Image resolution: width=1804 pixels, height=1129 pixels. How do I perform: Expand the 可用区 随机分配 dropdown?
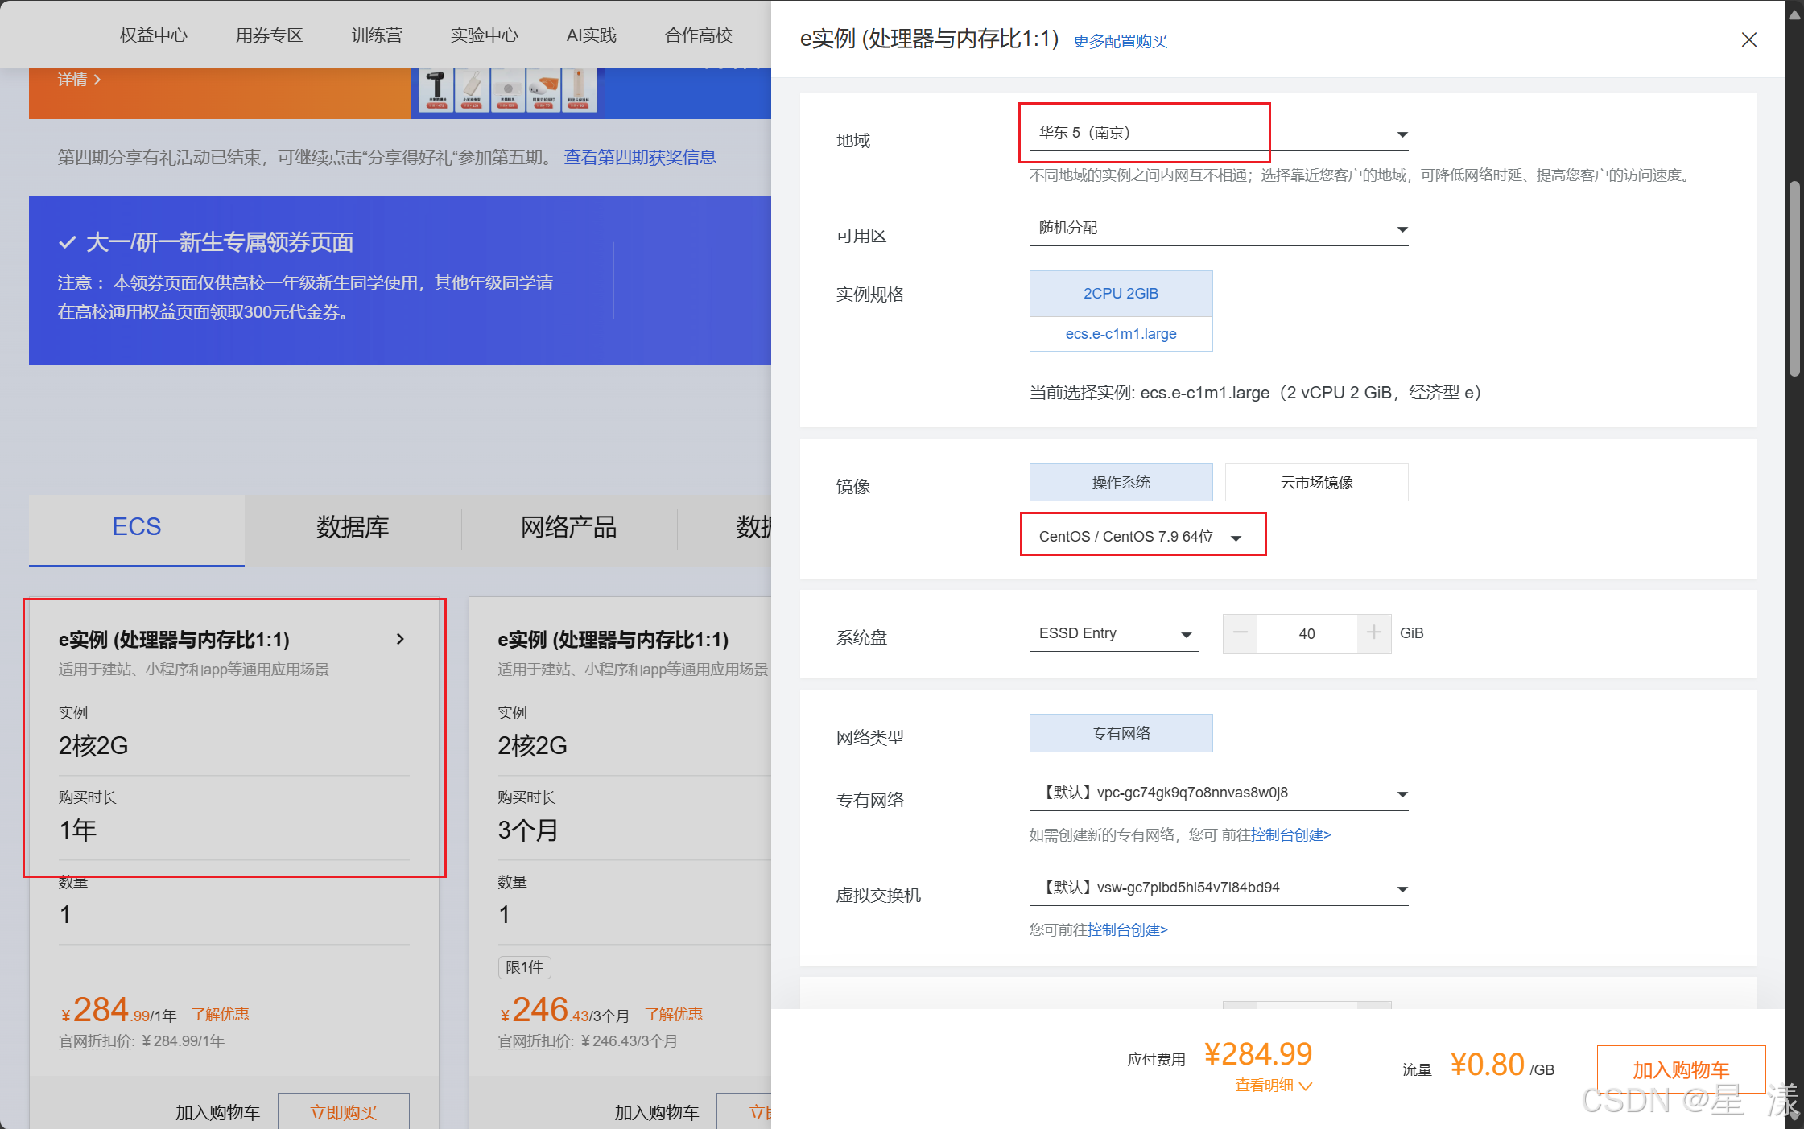[1219, 229]
